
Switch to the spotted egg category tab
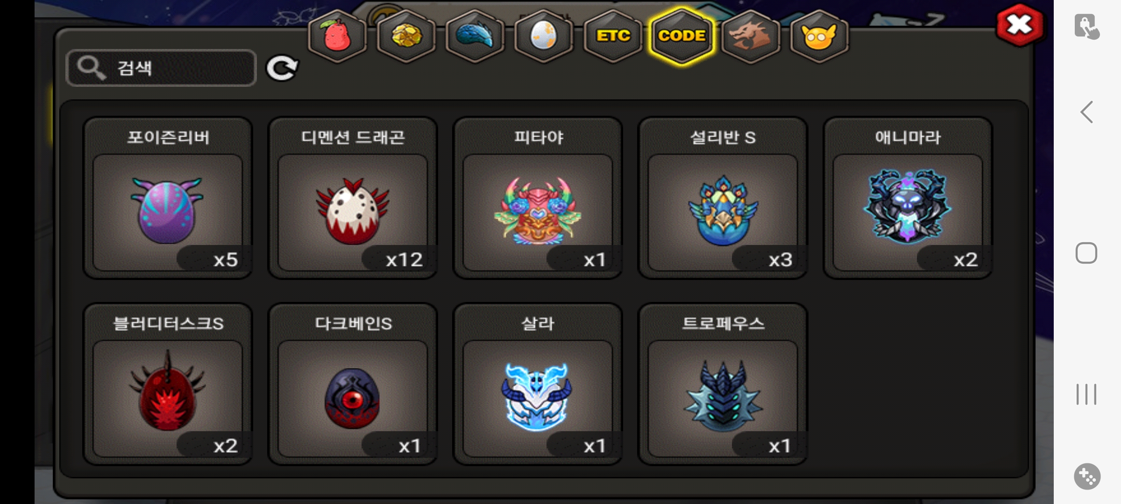click(x=544, y=36)
